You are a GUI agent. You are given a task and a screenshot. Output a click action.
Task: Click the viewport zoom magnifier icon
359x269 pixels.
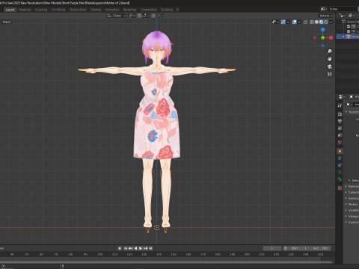pyautogui.click(x=330, y=52)
